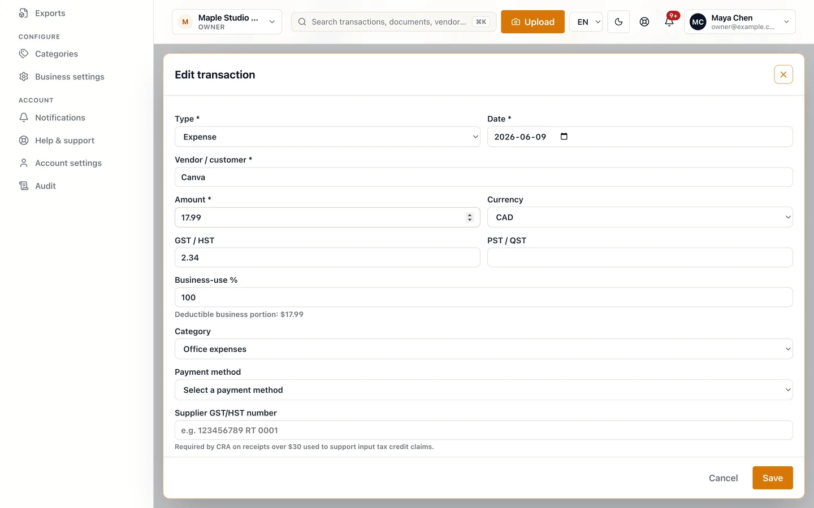Click the Amount spinner arrows

[x=469, y=217]
